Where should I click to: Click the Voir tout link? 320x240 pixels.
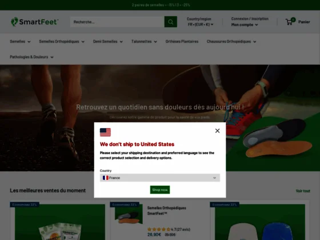click(x=303, y=191)
